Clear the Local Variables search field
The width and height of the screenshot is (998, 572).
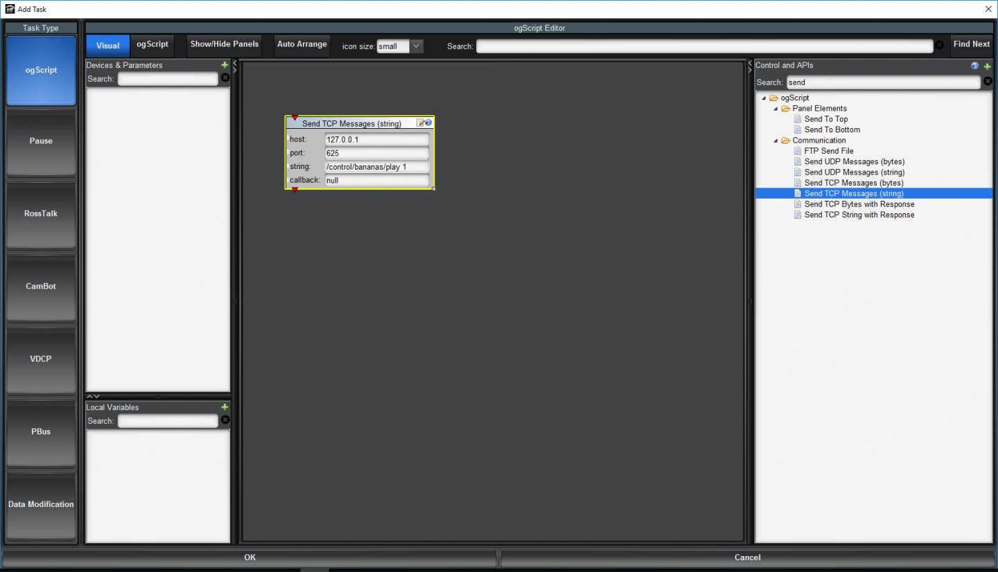coord(225,420)
